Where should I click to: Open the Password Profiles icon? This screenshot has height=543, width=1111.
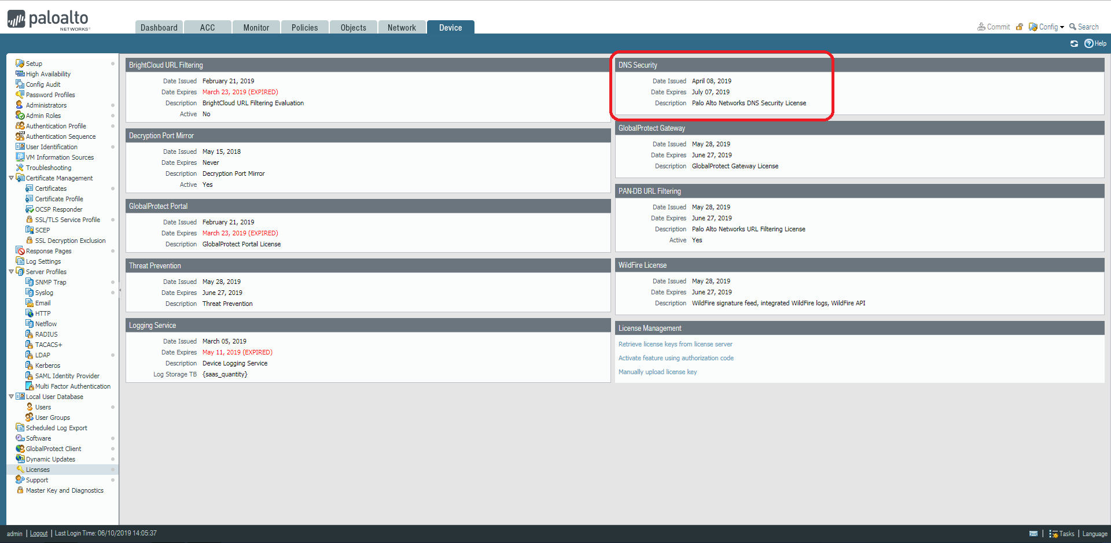[20, 95]
